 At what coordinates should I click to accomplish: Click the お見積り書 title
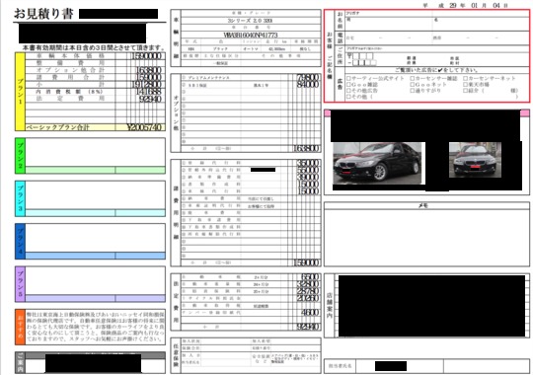coord(43,14)
